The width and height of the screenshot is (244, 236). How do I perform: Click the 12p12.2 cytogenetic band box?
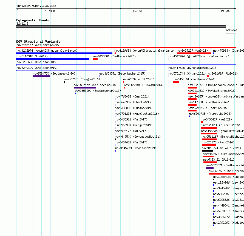click(231, 33)
